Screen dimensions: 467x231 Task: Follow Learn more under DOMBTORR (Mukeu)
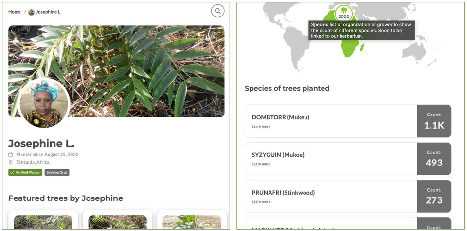[261, 126]
